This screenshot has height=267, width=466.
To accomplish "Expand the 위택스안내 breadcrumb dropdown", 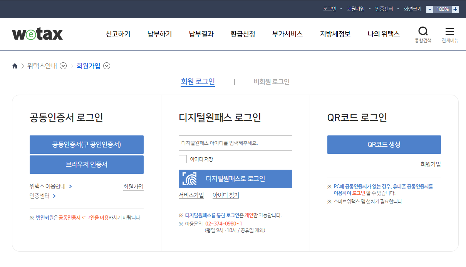I will pyautogui.click(x=63, y=66).
